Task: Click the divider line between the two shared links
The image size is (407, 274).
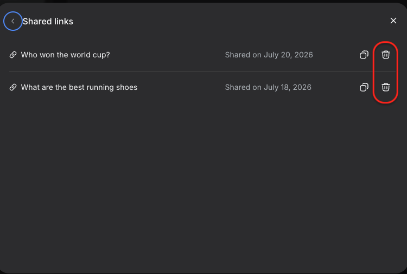Action: tap(202, 71)
